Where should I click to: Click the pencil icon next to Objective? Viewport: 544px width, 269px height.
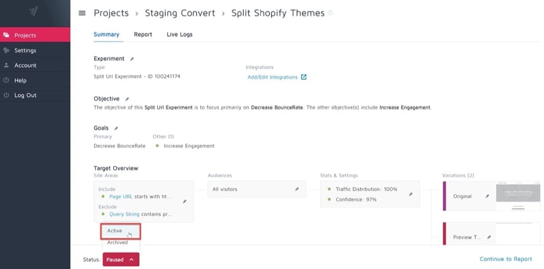(x=127, y=99)
